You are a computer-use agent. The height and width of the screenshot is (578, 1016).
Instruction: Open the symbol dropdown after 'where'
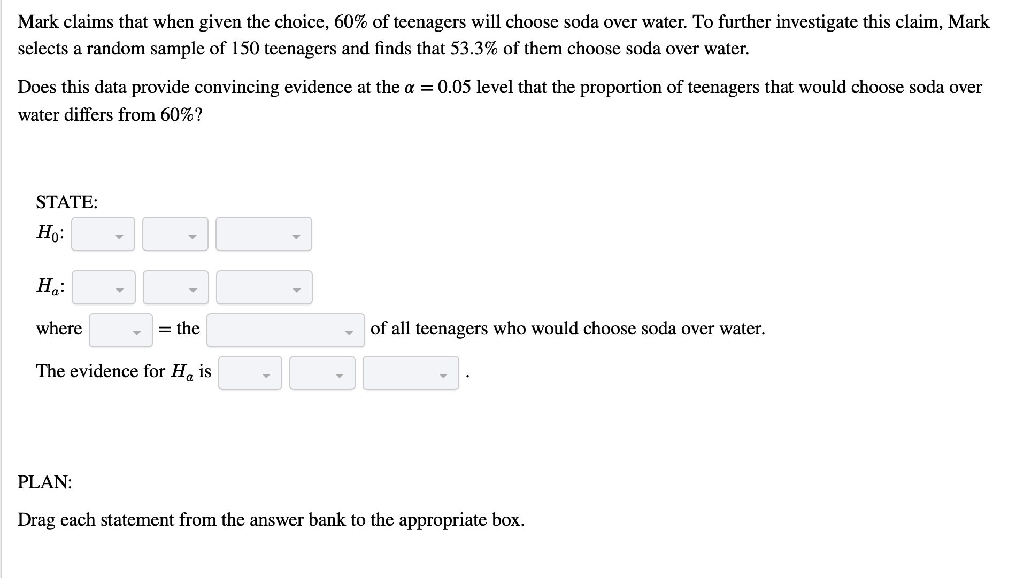point(120,330)
